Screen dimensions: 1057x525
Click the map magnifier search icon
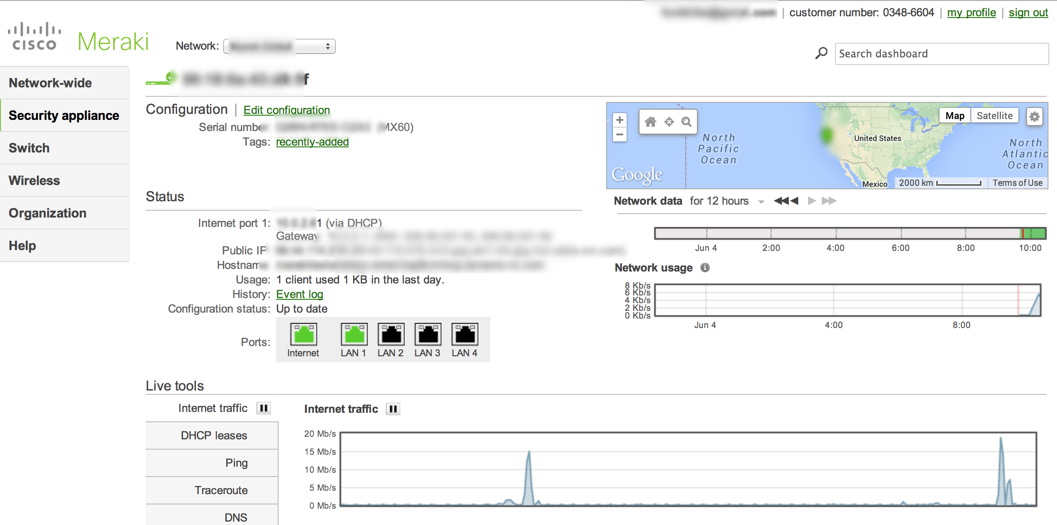click(687, 122)
